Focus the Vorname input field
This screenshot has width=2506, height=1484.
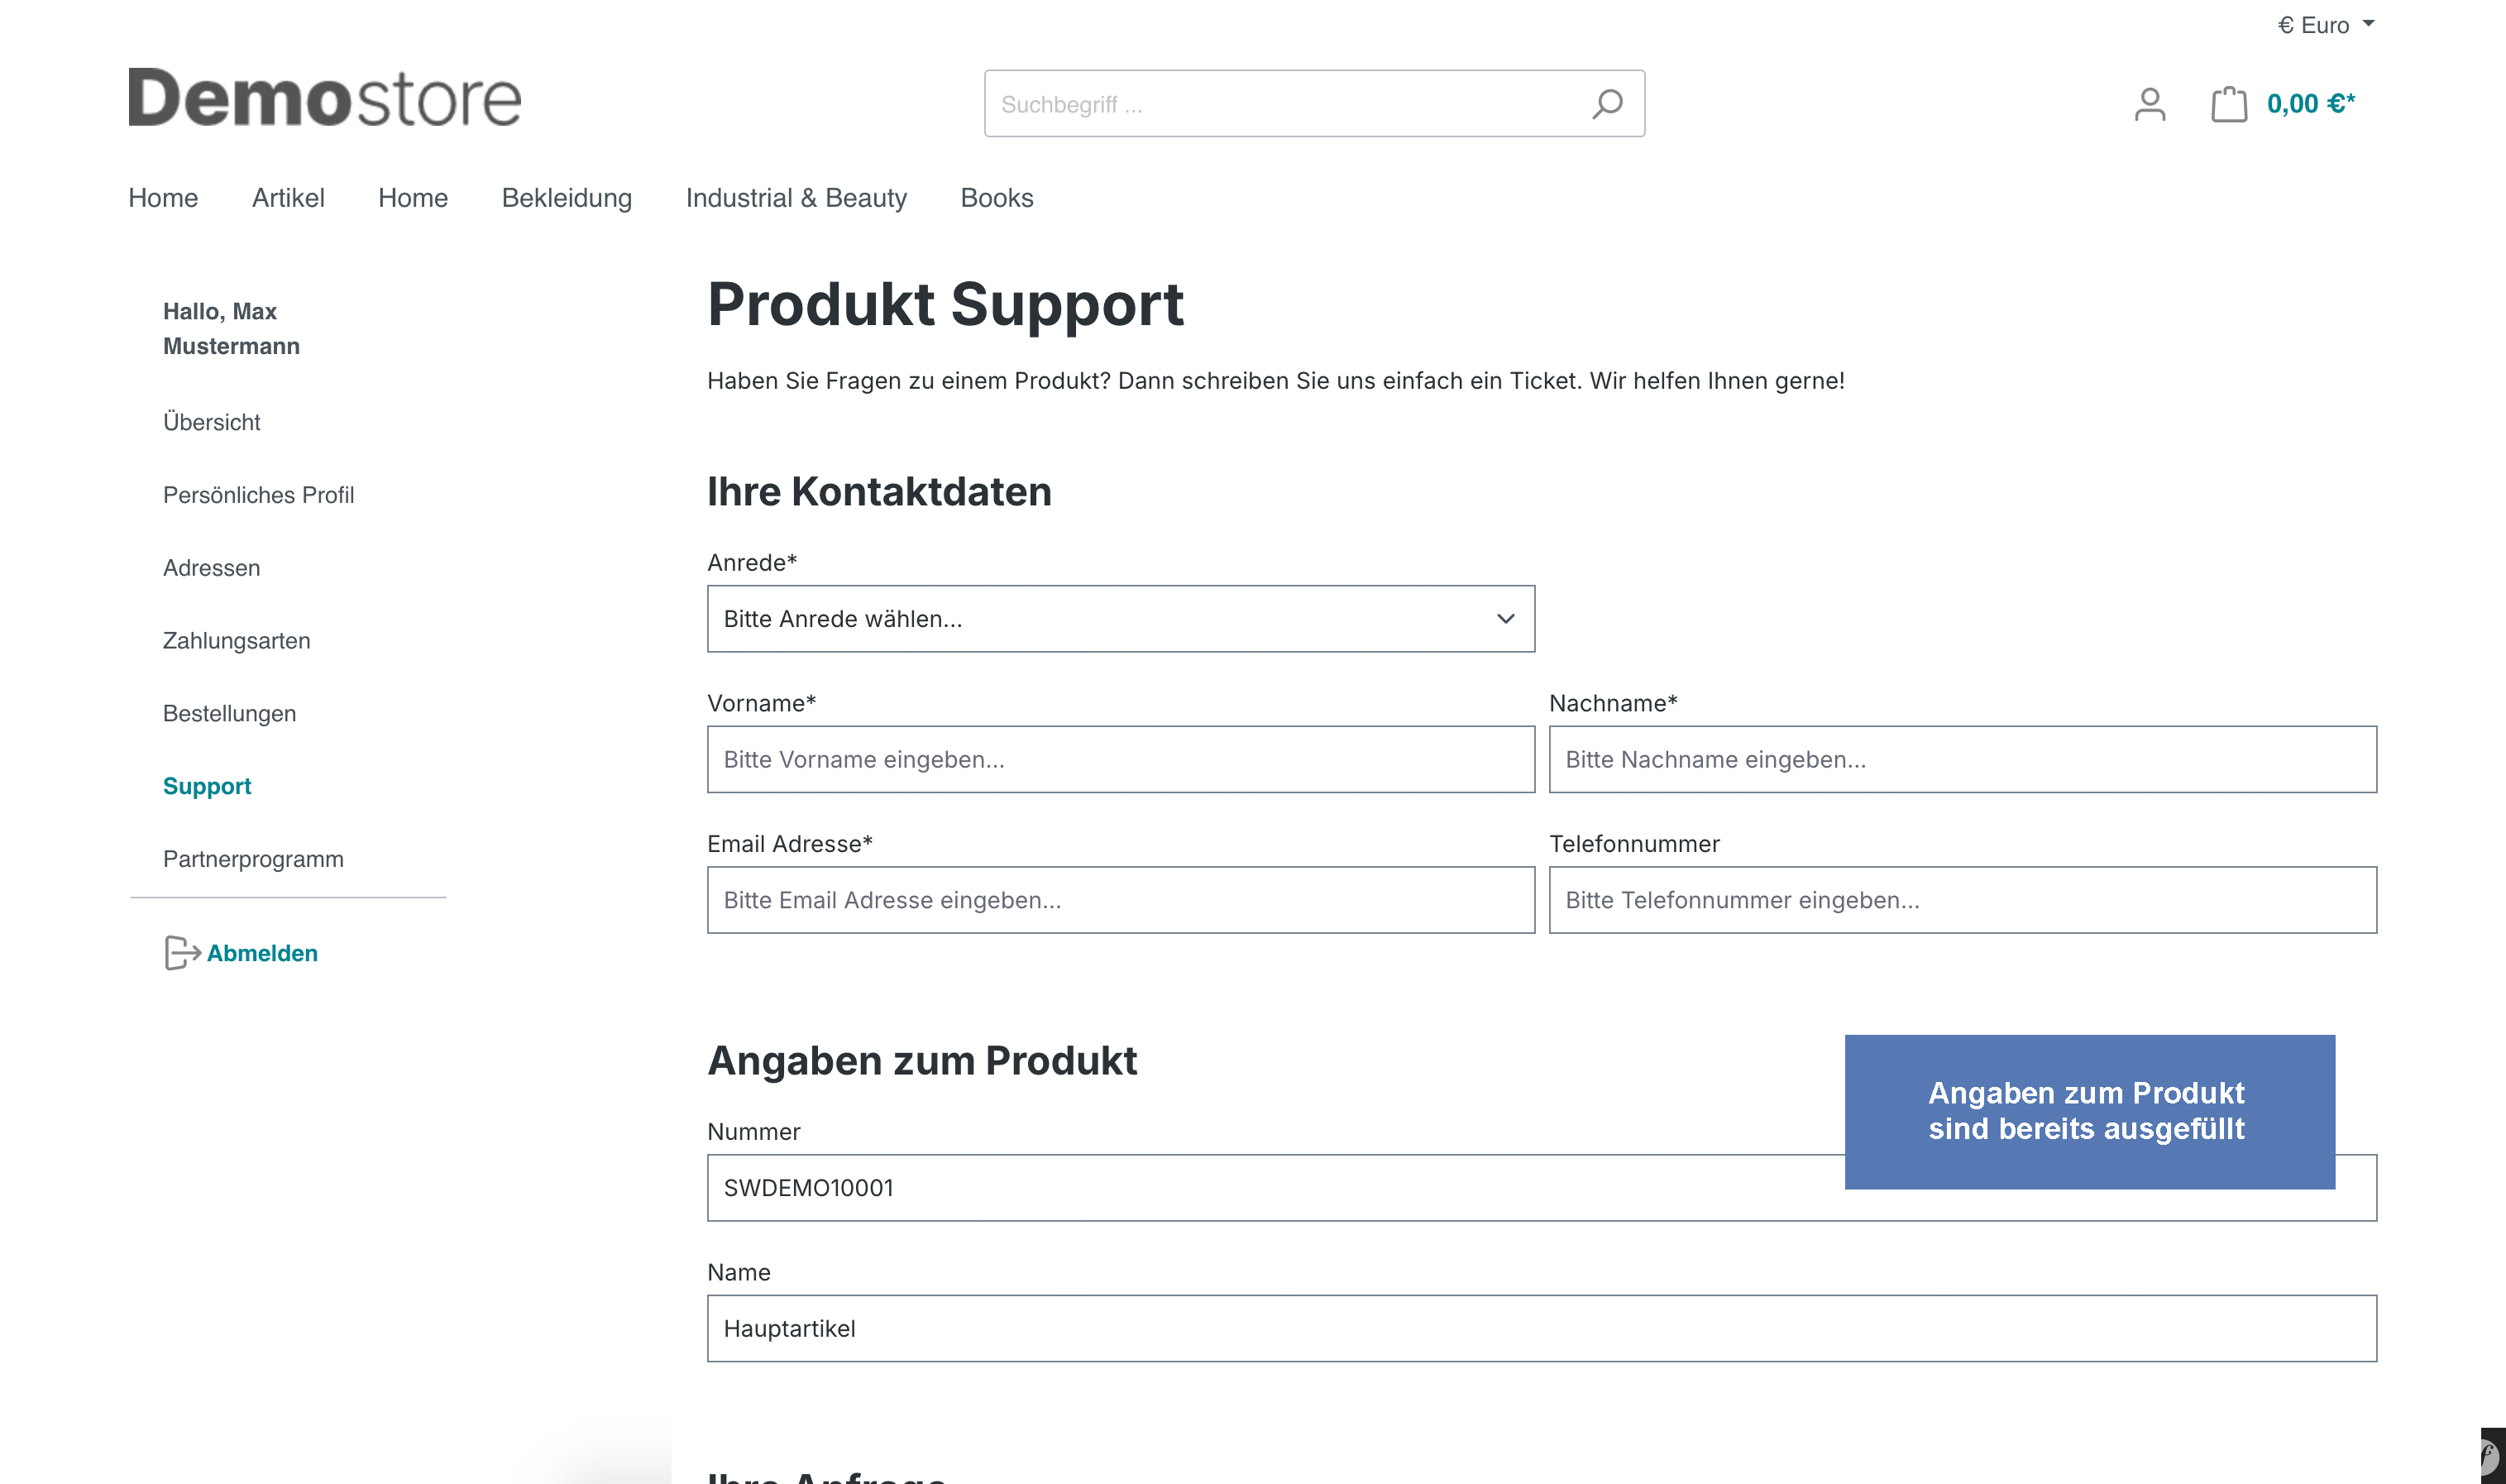pyautogui.click(x=1121, y=760)
